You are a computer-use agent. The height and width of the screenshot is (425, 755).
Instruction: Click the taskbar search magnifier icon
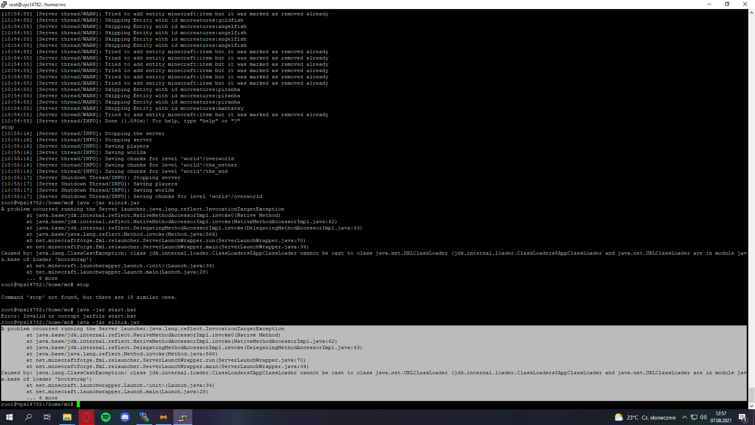pyautogui.click(x=28, y=417)
